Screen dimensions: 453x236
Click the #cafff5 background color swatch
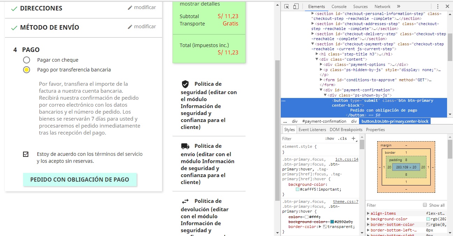pos(297,189)
